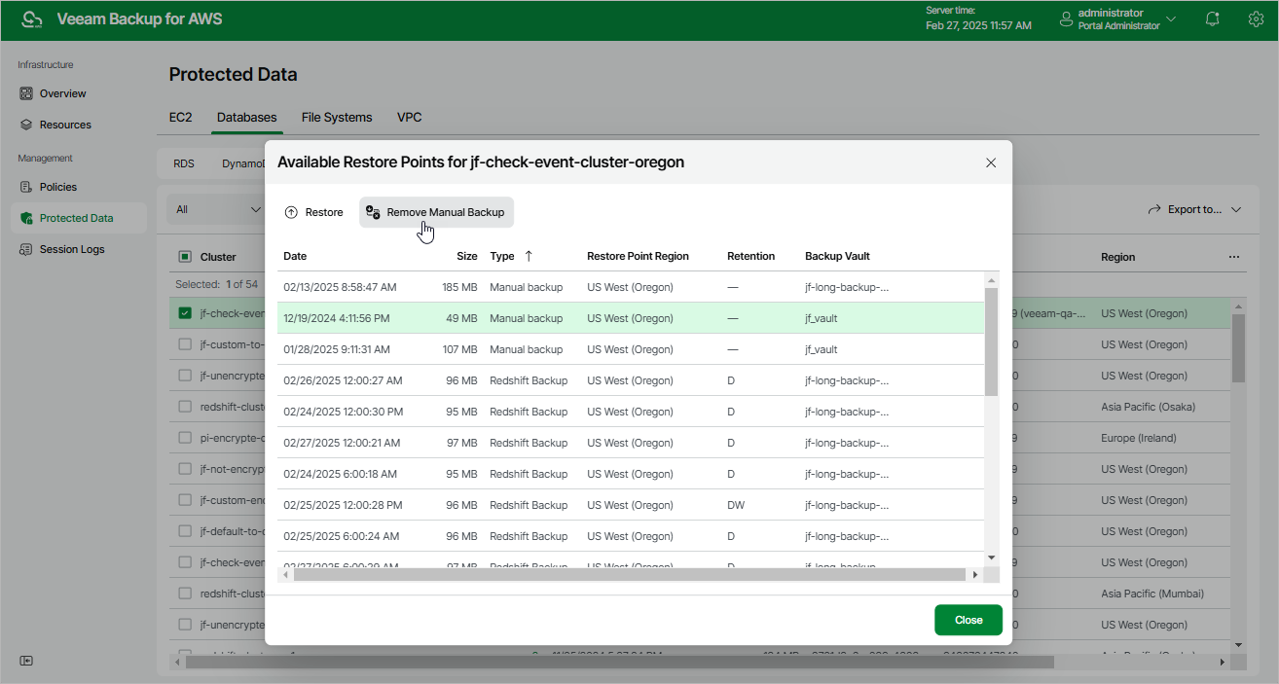The width and height of the screenshot is (1279, 684).
Task: Select restore point 02/25/2025 12:00:28 PM
Action: (x=631, y=505)
